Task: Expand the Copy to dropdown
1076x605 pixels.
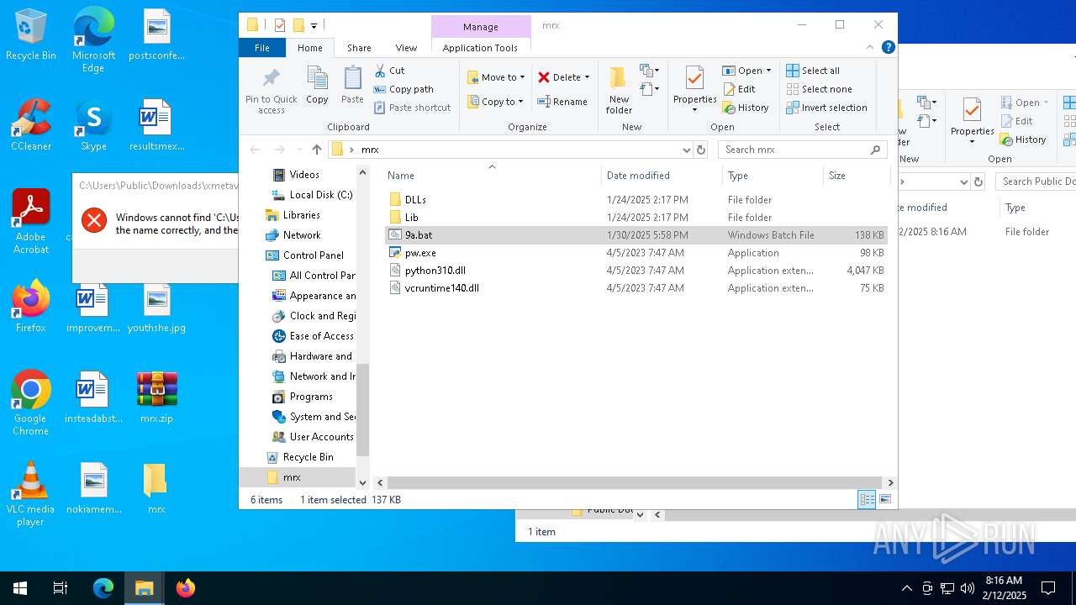Action: [x=521, y=102]
